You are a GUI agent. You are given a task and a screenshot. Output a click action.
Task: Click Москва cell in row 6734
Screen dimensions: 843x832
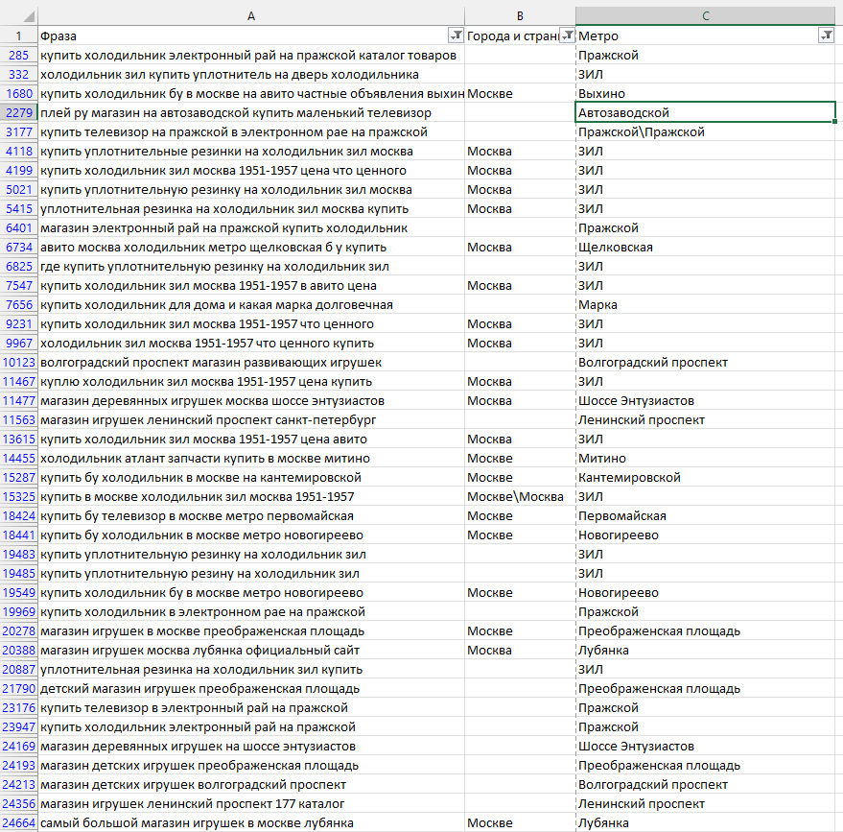click(520, 247)
